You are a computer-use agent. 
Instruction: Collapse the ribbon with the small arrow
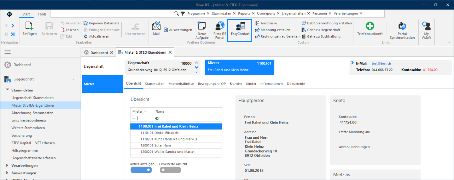tap(449, 43)
